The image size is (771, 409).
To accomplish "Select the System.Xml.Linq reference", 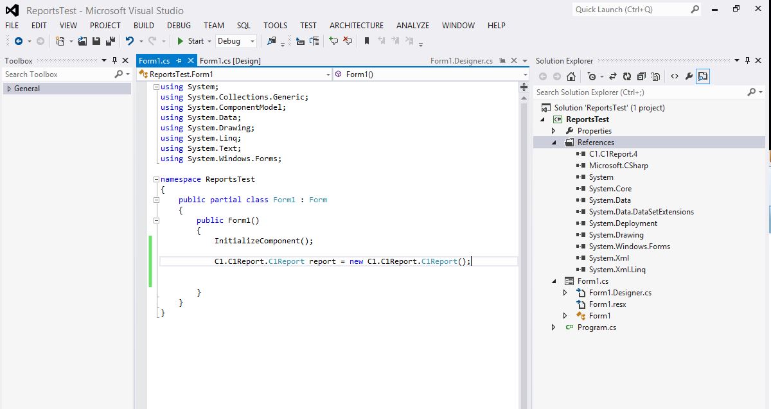I will [x=617, y=270].
